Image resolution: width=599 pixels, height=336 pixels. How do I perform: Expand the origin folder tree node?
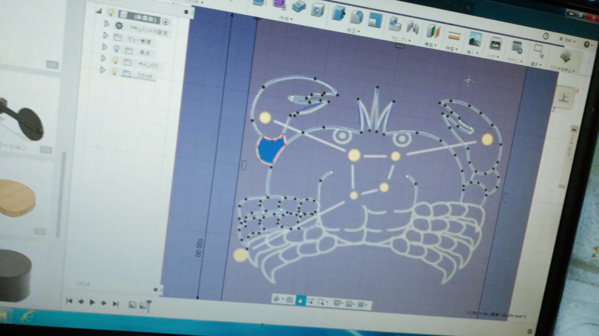(104, 47)
